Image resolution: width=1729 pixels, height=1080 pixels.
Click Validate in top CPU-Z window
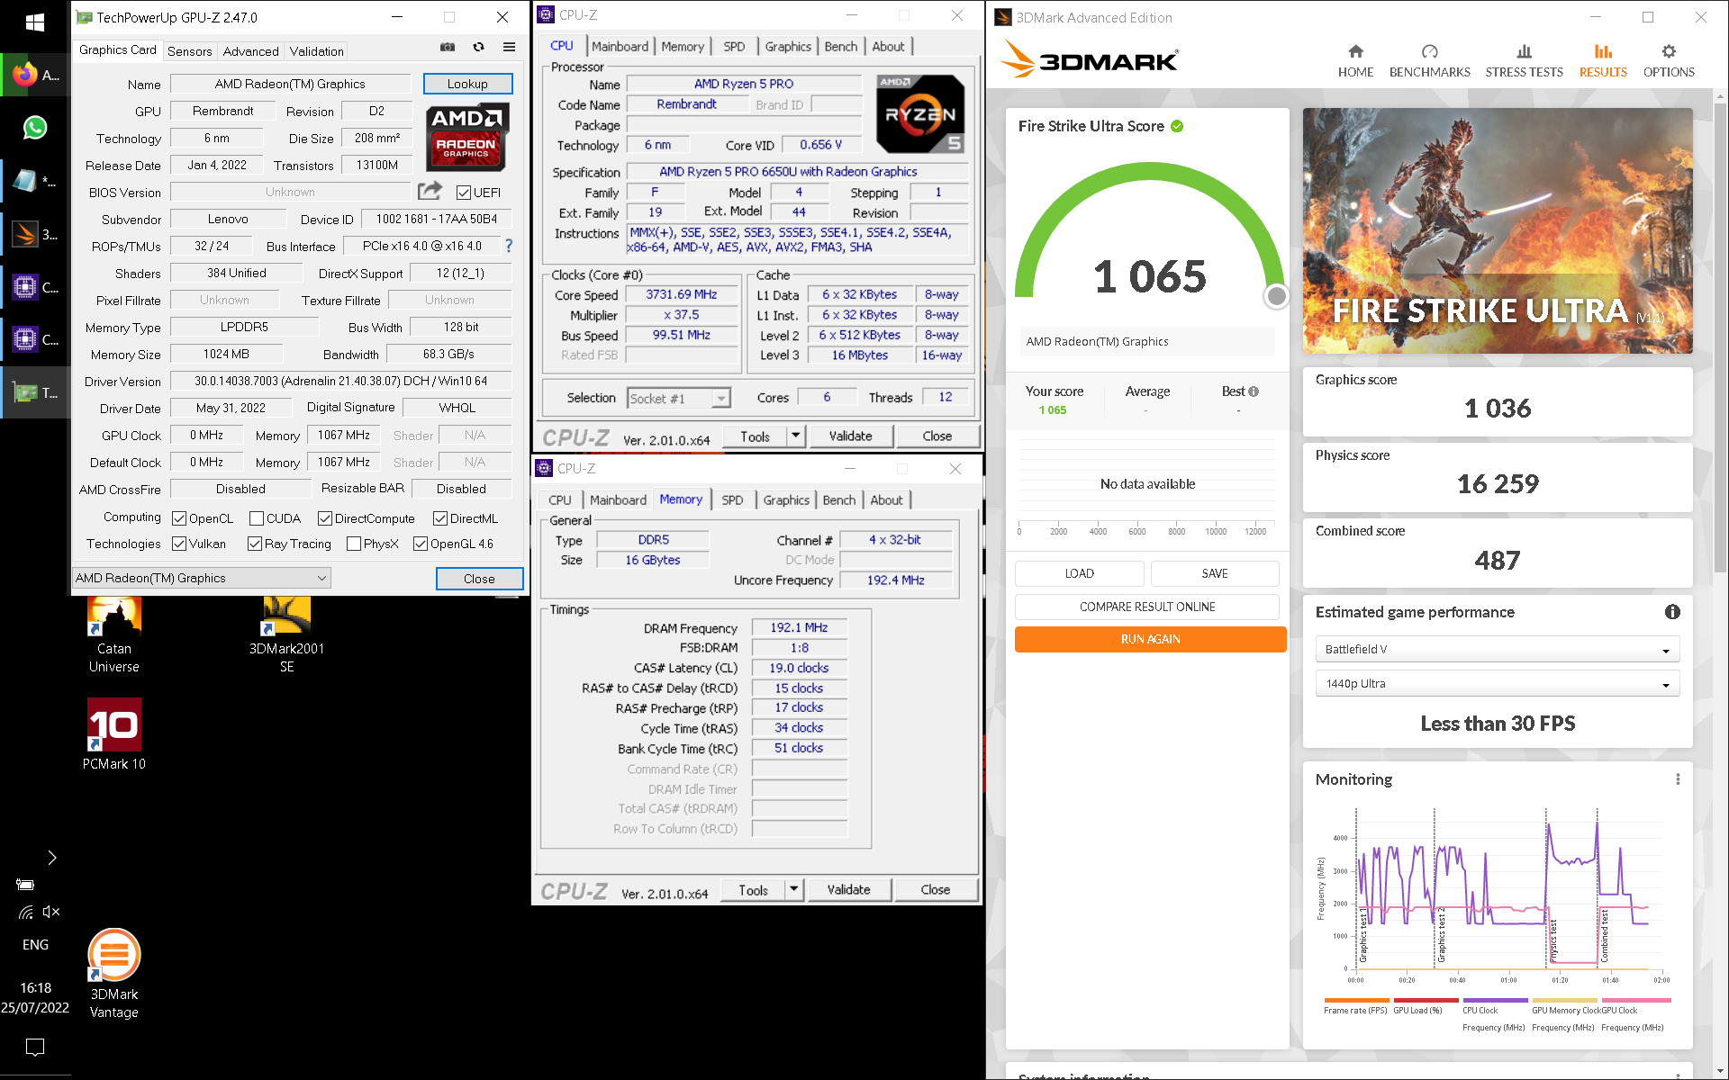pos(850,436)
